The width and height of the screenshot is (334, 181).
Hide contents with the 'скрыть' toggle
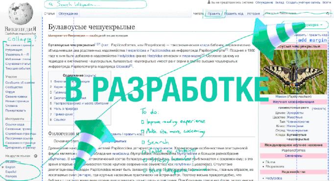[90, 76]
